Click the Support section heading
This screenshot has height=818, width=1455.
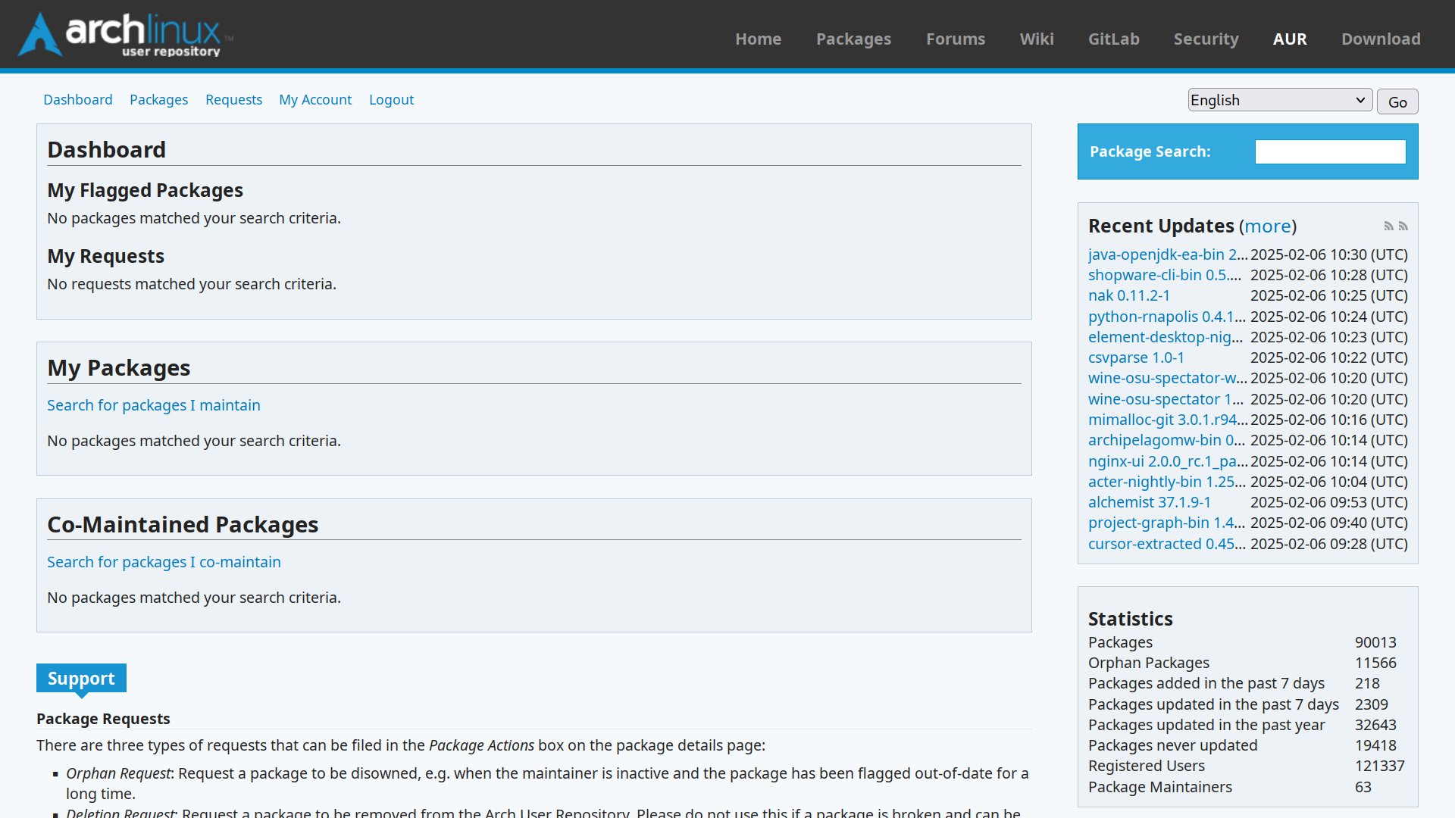click(81, 678)
